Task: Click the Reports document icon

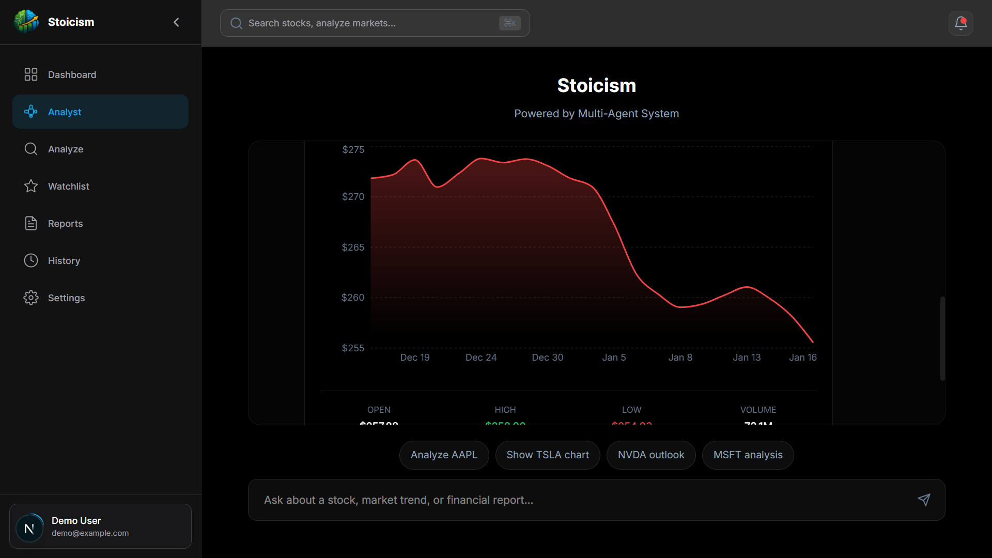Action: [30, 223]
